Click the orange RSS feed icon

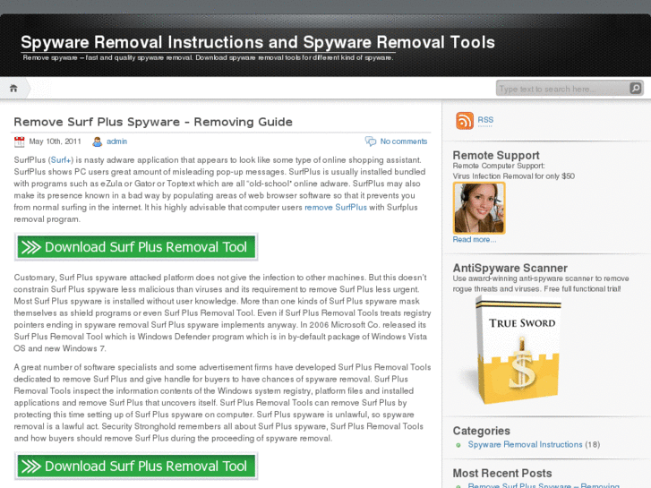pyautogui.click(x=465, y=121)
